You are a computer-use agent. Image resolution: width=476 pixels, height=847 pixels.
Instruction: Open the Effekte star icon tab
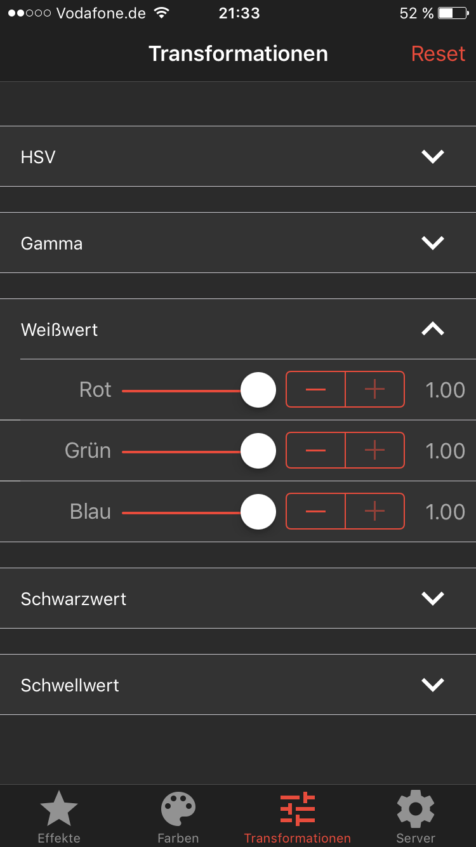click(x=59, y=810)
